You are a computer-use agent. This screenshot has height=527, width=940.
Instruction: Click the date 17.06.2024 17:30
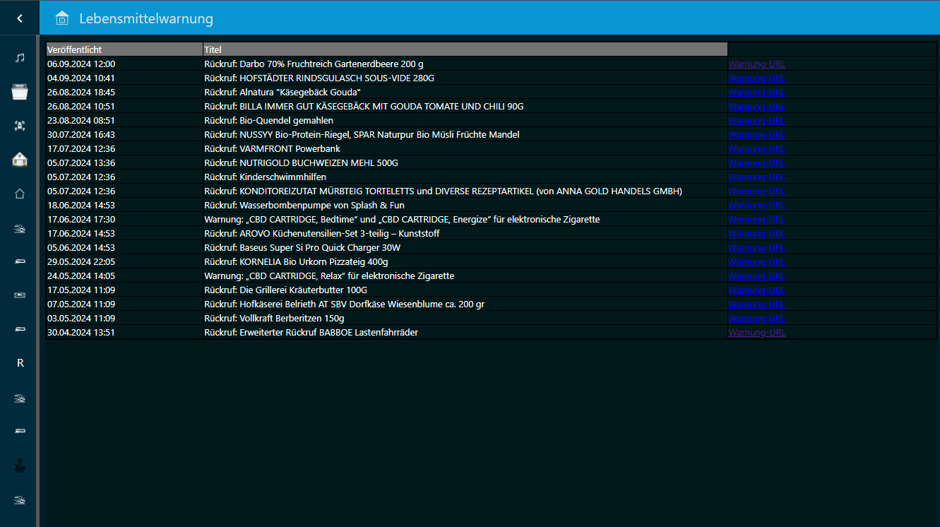pos(81,219)
